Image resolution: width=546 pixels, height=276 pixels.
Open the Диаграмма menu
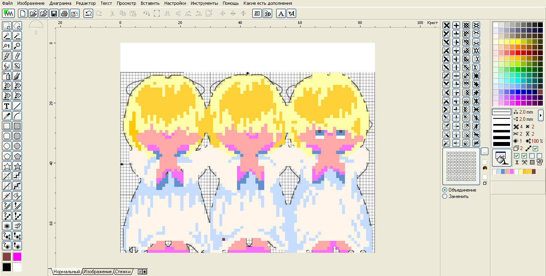tap(61, 3)
